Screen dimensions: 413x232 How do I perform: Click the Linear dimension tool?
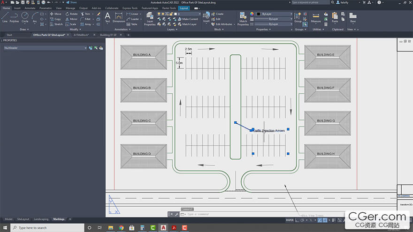[132, 14]
